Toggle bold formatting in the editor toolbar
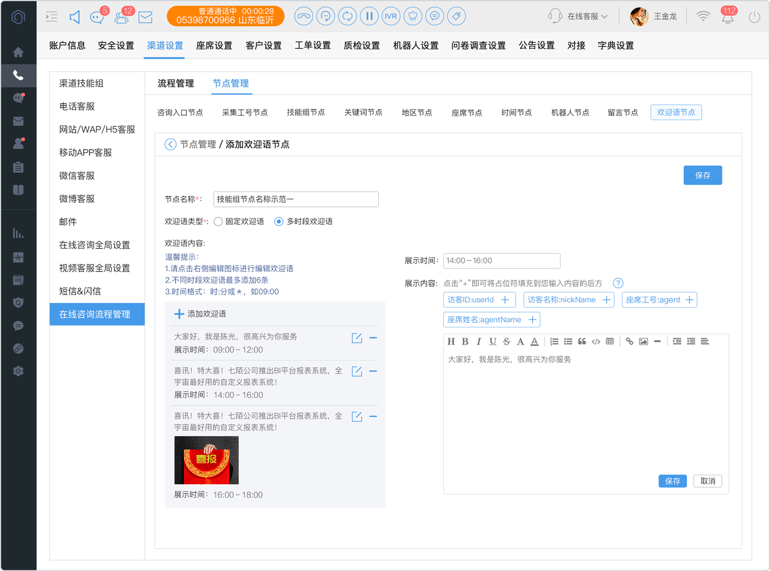This screenshot has width=770, height=571. (465, 342)
